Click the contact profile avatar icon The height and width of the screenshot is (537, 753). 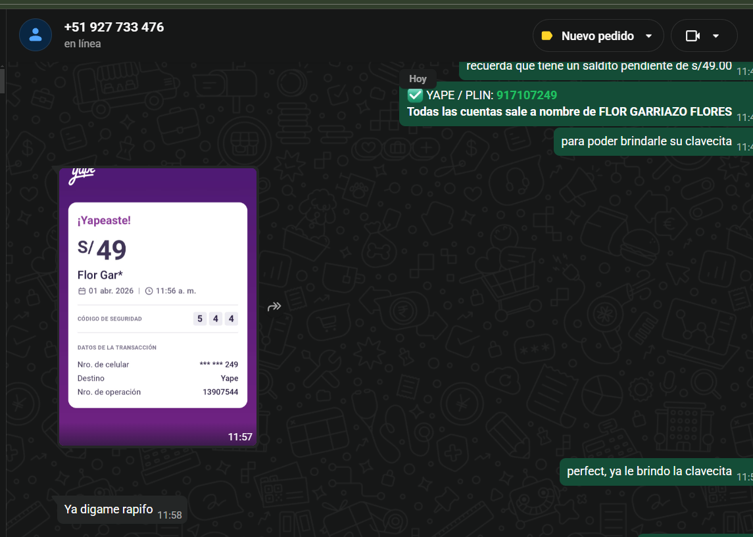click(x=36, y=35)
